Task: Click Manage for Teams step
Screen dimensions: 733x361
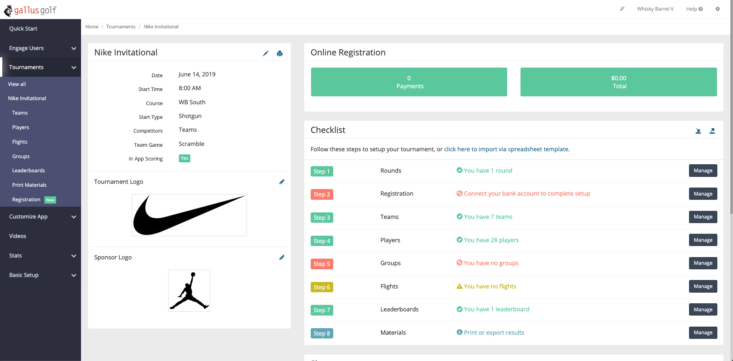Action: (x=703, y=217)
